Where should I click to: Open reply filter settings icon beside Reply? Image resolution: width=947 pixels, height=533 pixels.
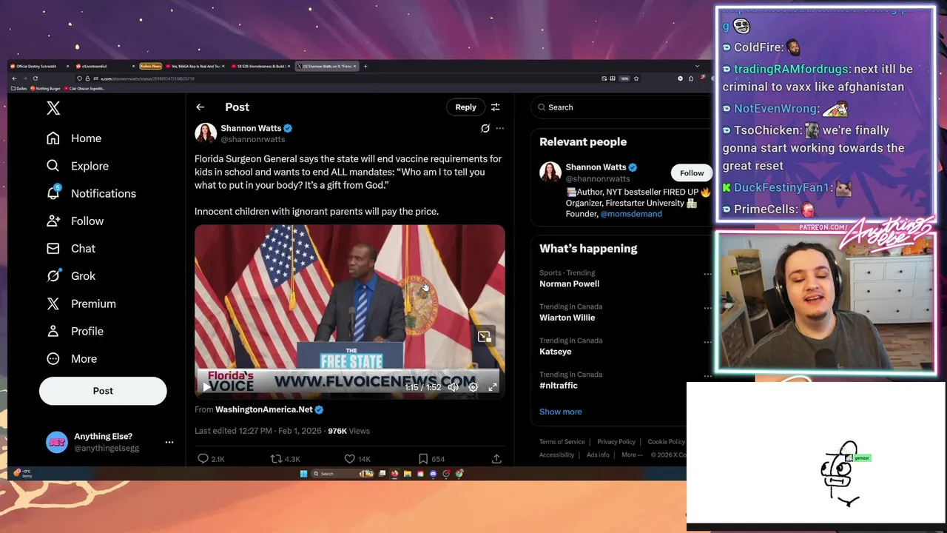click(495, 107)
